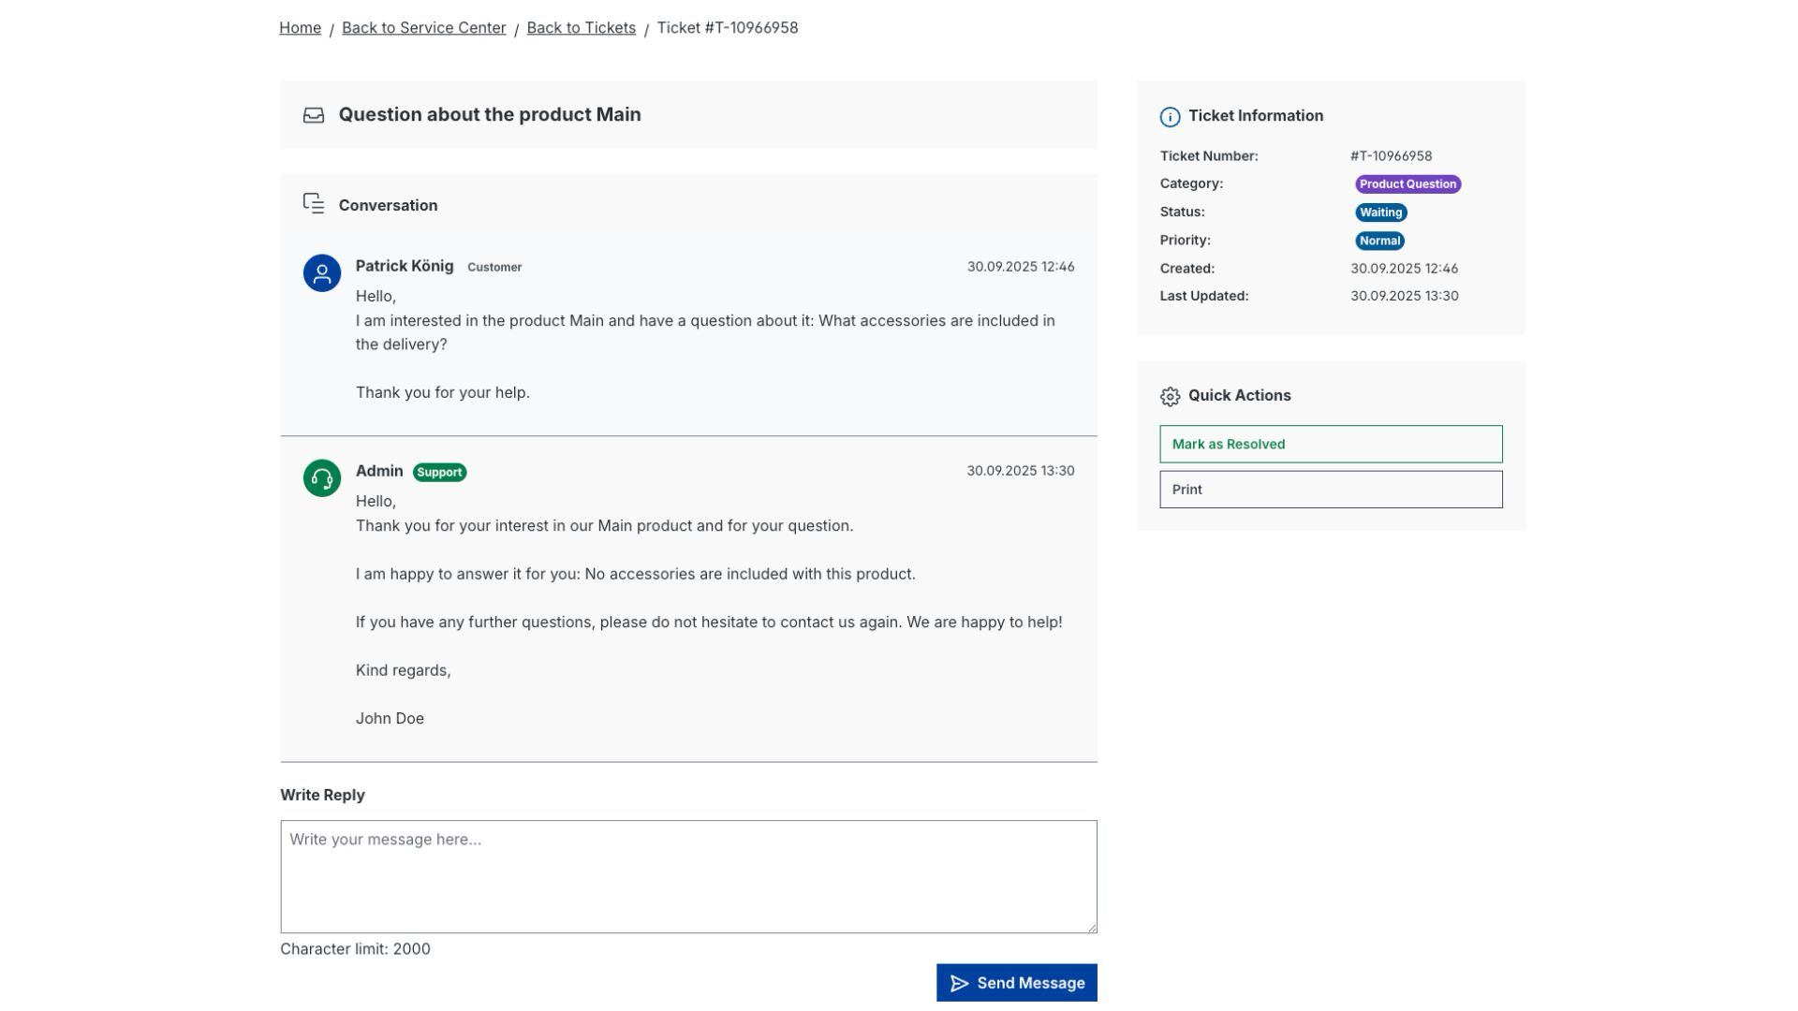This screenshot has height=1011, width=1798.
Task: Click the Product Question category badge
Action: [1407, 184]
